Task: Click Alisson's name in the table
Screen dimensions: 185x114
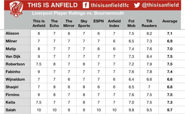Action: click(x=12, y=33)
